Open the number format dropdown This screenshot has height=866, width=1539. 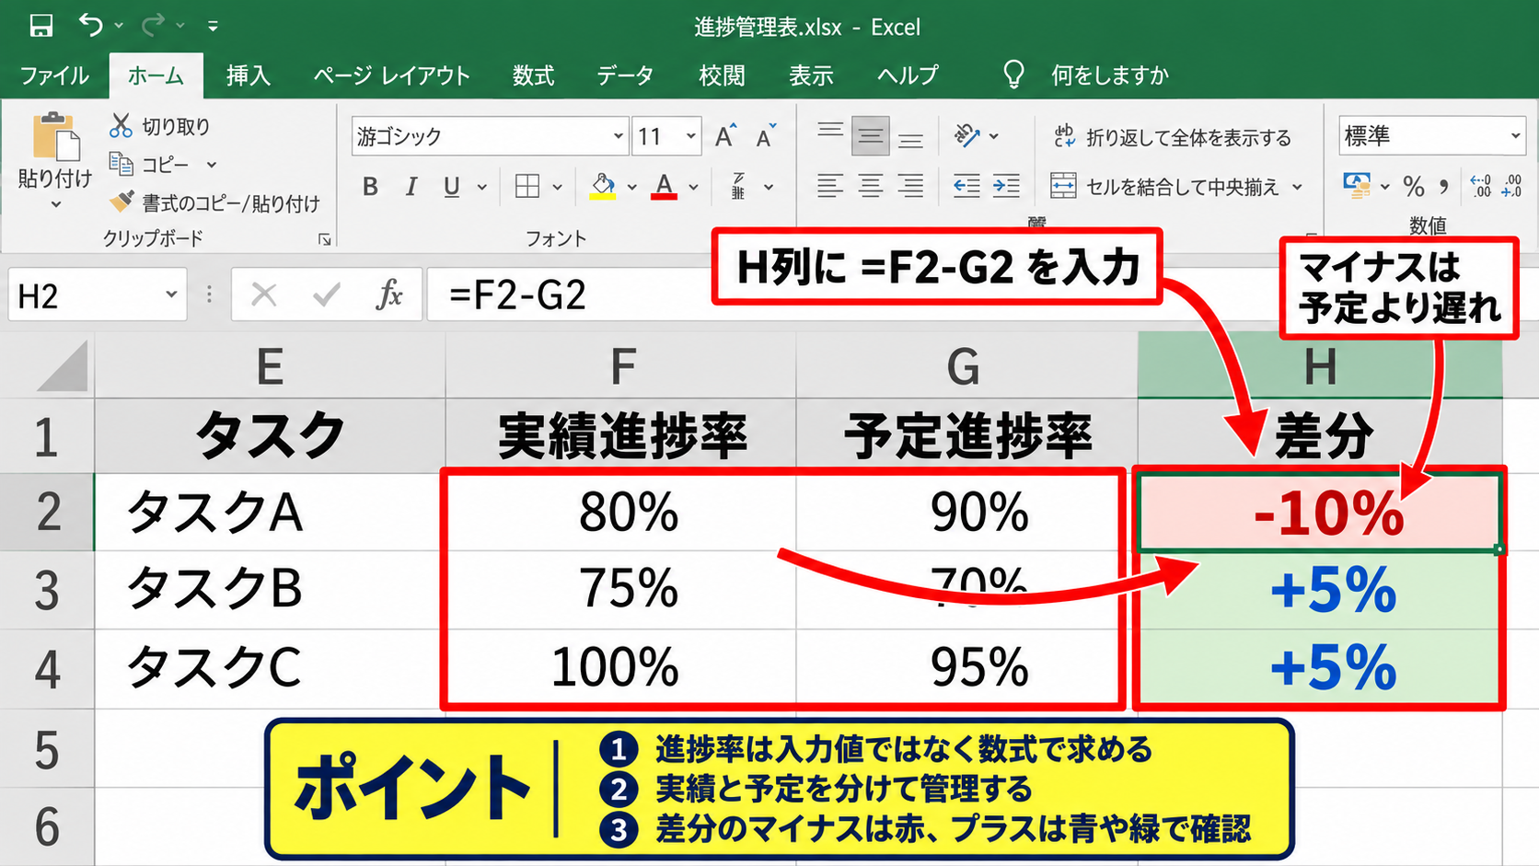click(1515, 136)
